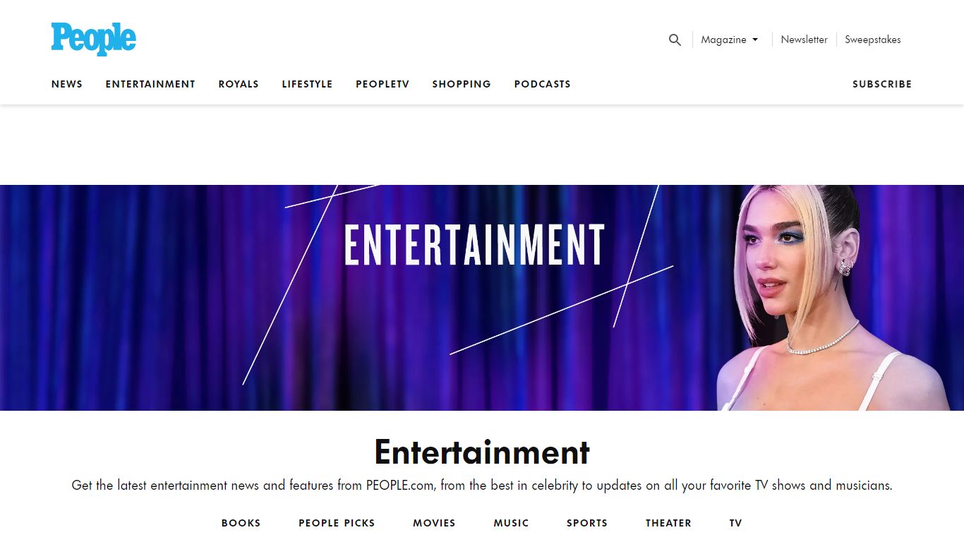Click the Entertainment page heading

pyautogui.click(x=482, y=452)
